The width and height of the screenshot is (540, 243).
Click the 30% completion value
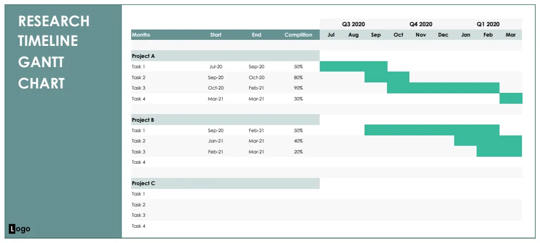tap(298, 99)
